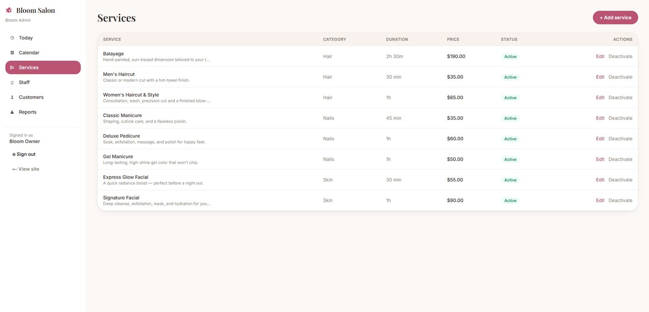Screen dimensions: 649x312
Task: Click the scissors icon beside Services
Action: point(12,68)
